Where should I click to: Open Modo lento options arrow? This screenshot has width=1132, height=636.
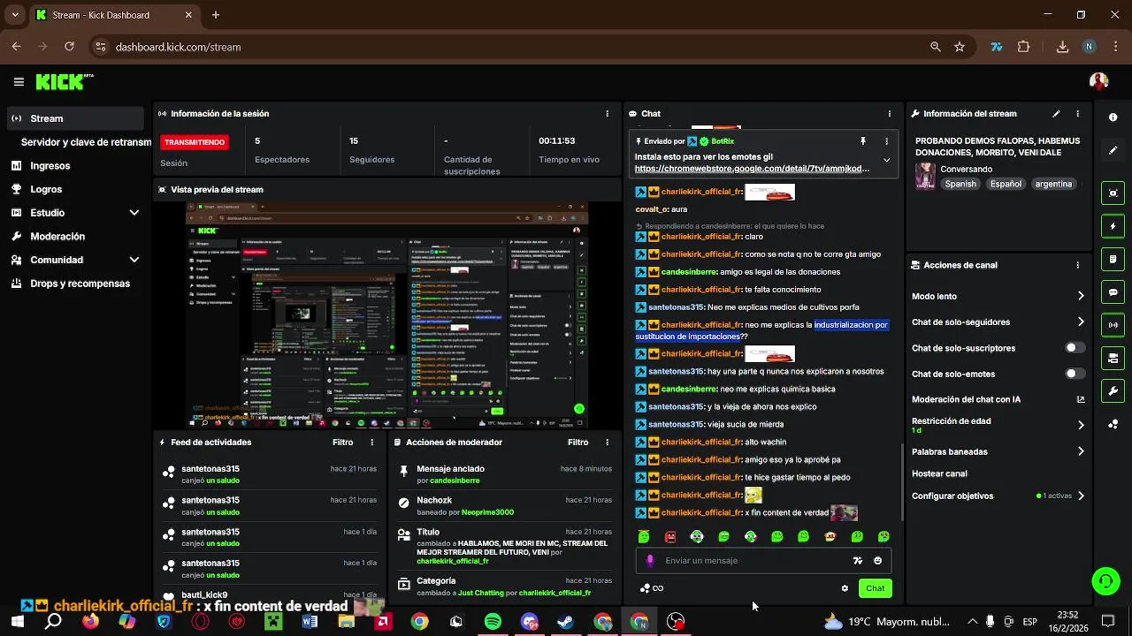[1081, 296]
